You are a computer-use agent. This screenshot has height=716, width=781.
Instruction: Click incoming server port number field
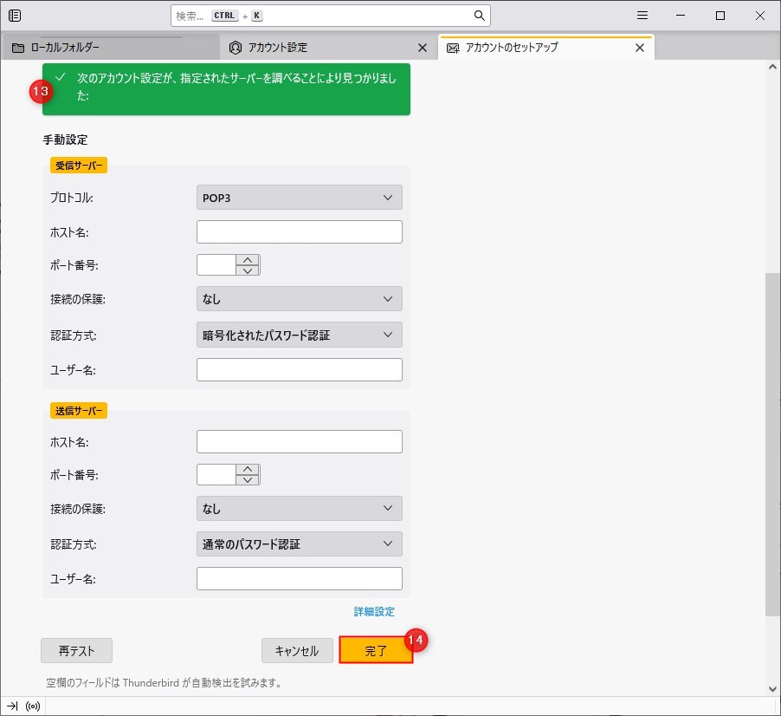coord(216,264)
